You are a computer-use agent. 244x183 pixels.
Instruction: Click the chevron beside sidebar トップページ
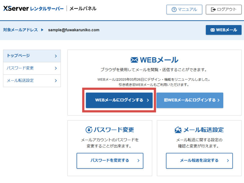click(x=56, y=56)
